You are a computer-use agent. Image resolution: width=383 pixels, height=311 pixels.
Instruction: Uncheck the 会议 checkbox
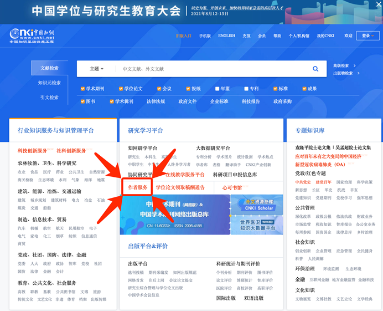159,89
